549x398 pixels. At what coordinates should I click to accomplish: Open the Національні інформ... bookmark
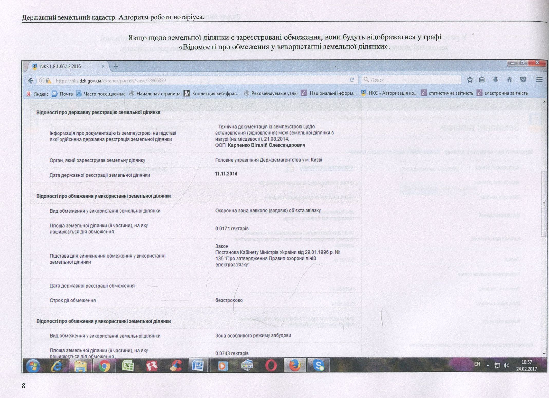[x=329, y=93]
